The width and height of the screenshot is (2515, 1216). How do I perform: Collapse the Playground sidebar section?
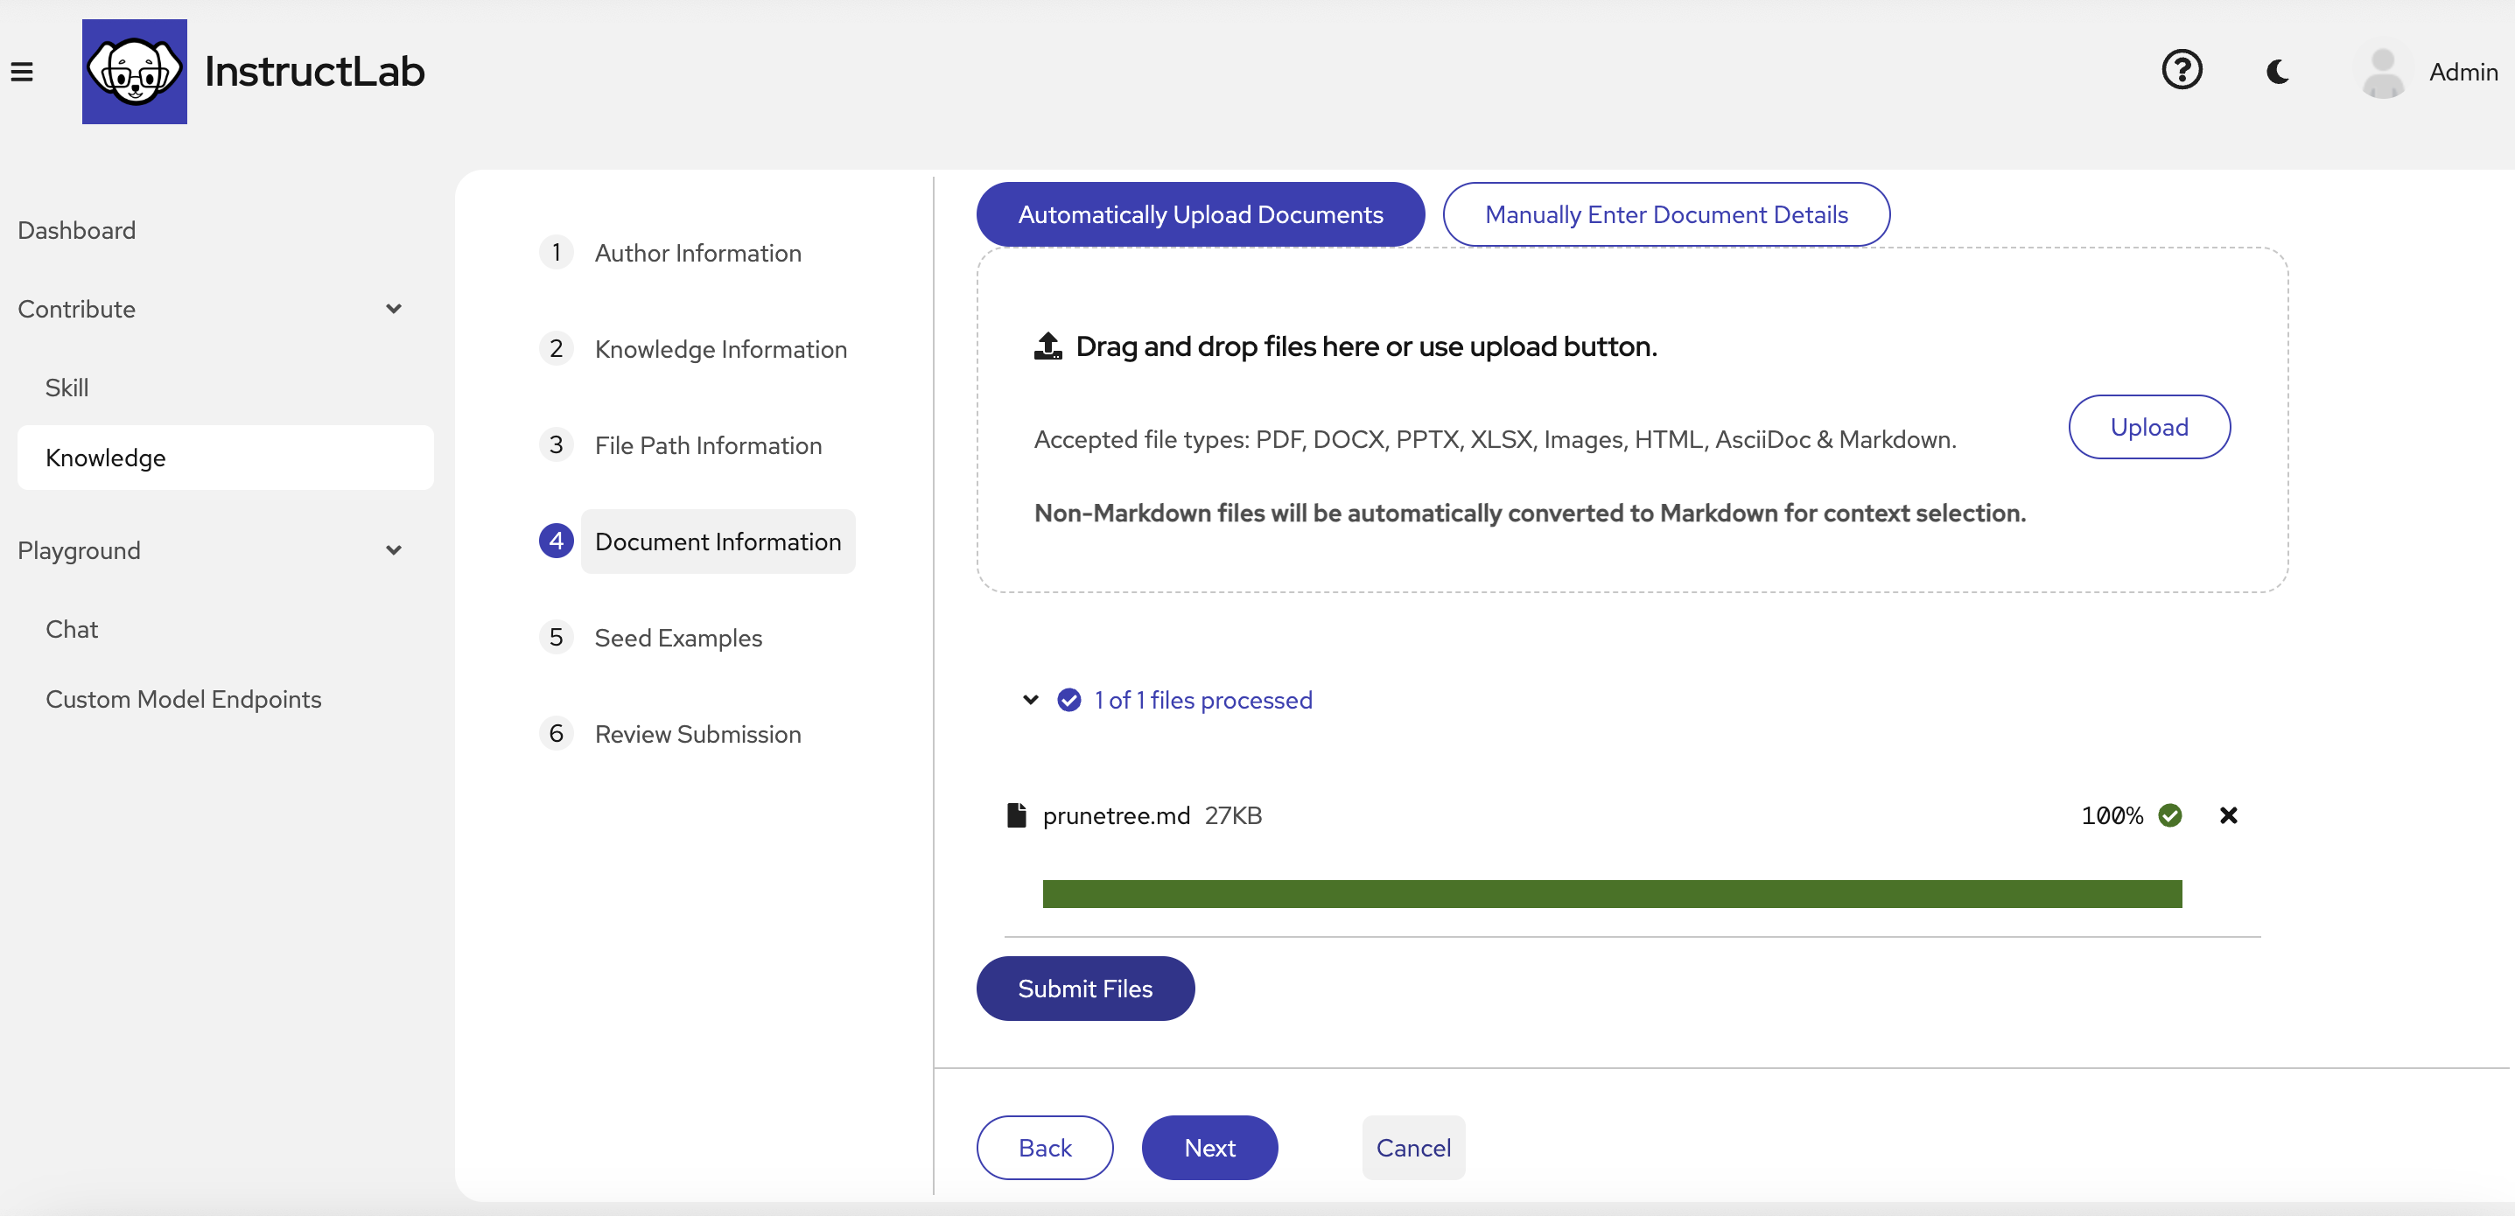pyautogui.click(x=394, y=550)
